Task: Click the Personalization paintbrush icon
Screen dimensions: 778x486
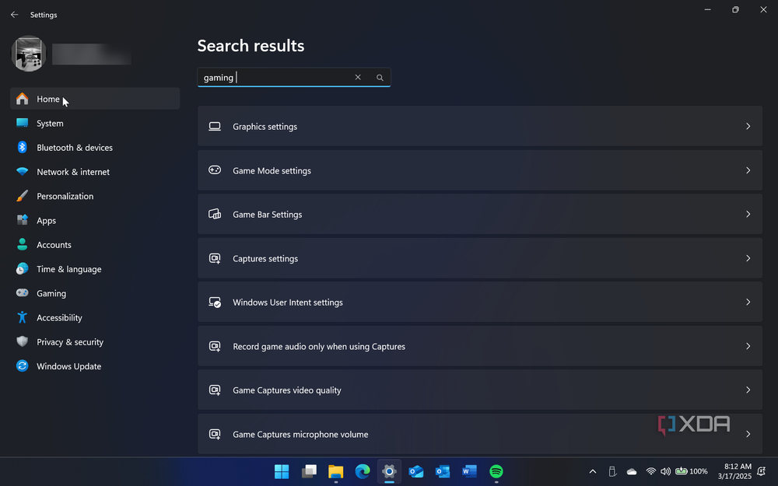Action: click(23, 196)
